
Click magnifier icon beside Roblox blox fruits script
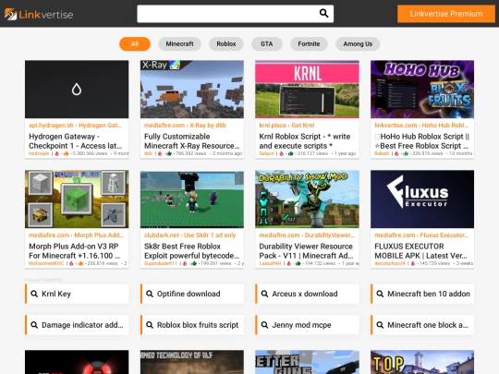[x=150, y=325]
